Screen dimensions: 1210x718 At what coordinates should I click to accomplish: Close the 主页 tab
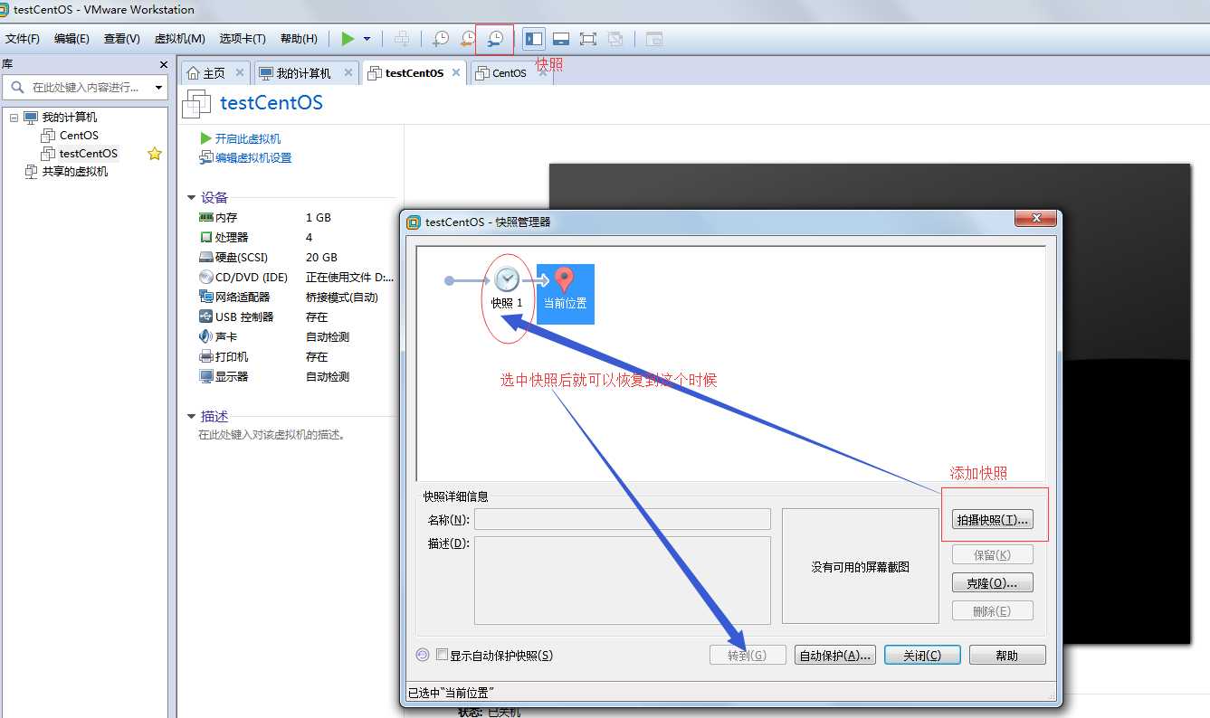[x=240, y=72]
